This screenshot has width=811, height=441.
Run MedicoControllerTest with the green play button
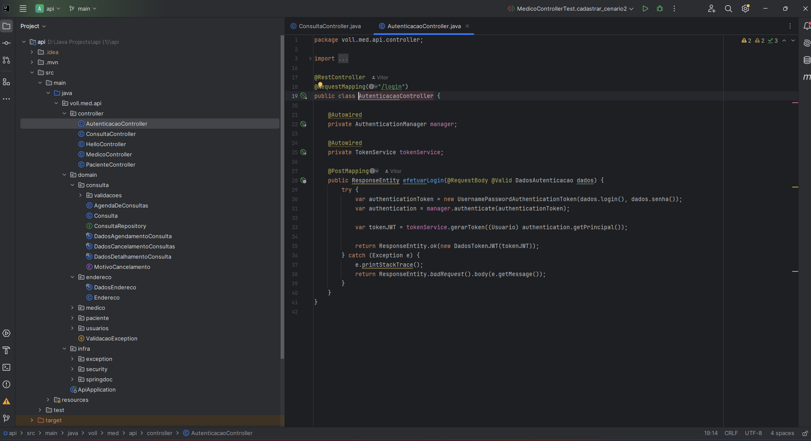(645, 9)
